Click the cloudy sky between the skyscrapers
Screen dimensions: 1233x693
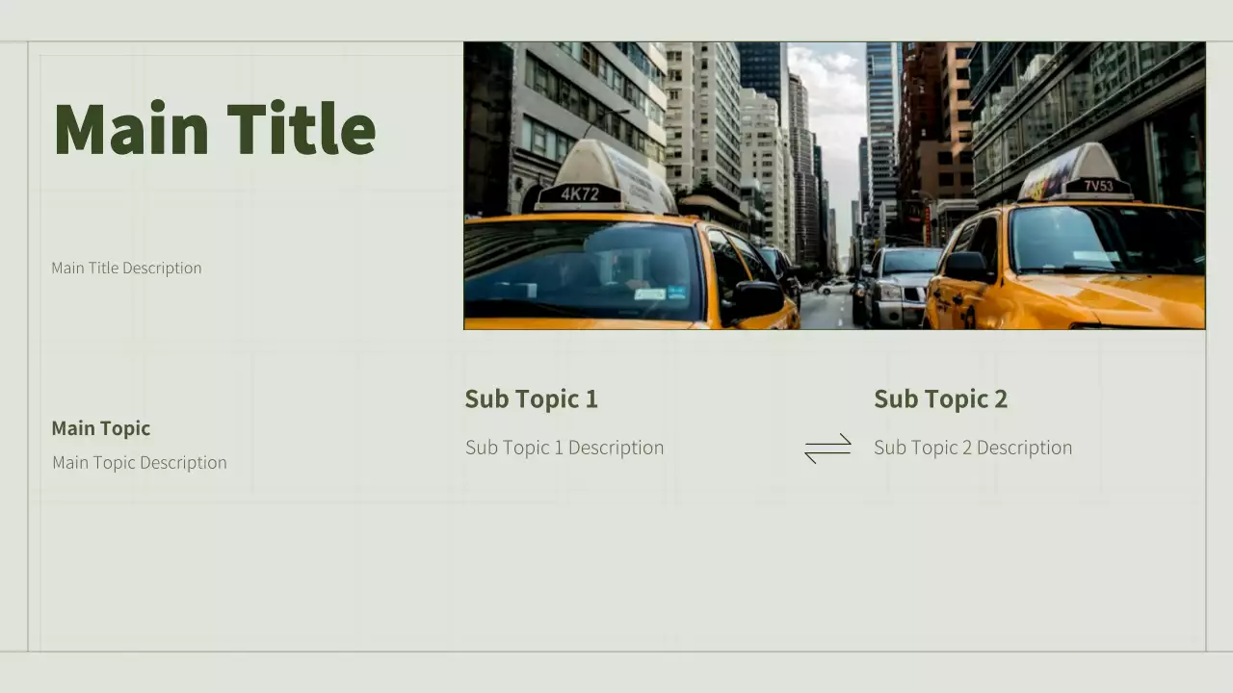pyautogui.click(x=826, y=104)
